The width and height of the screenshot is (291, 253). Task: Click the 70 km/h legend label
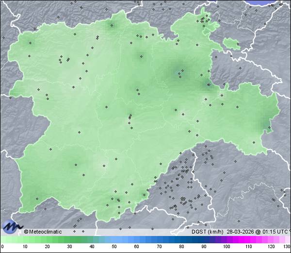pyautogui.click(x=159, y=247)
